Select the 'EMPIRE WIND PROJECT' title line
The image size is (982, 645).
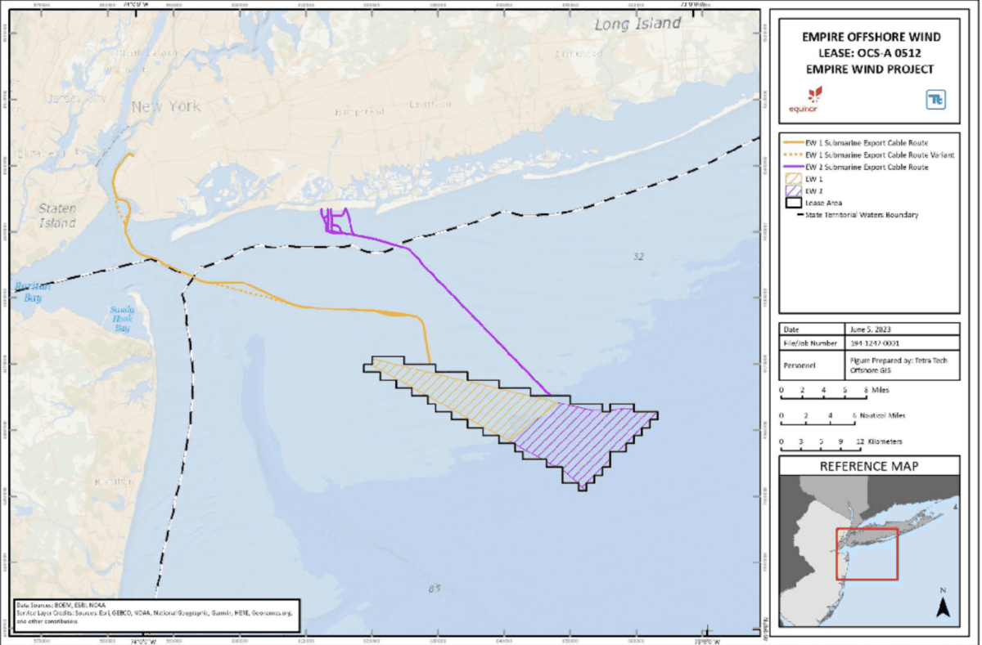(x=871, y=69)
